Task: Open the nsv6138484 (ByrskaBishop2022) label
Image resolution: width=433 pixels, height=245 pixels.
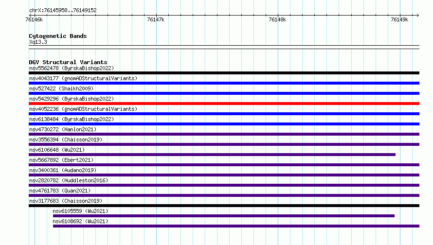Action: [x=72, y=119]
